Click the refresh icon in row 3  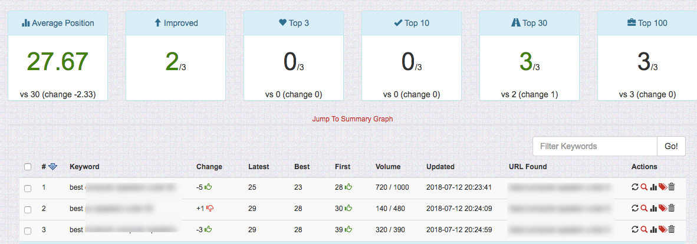point(635,229)
